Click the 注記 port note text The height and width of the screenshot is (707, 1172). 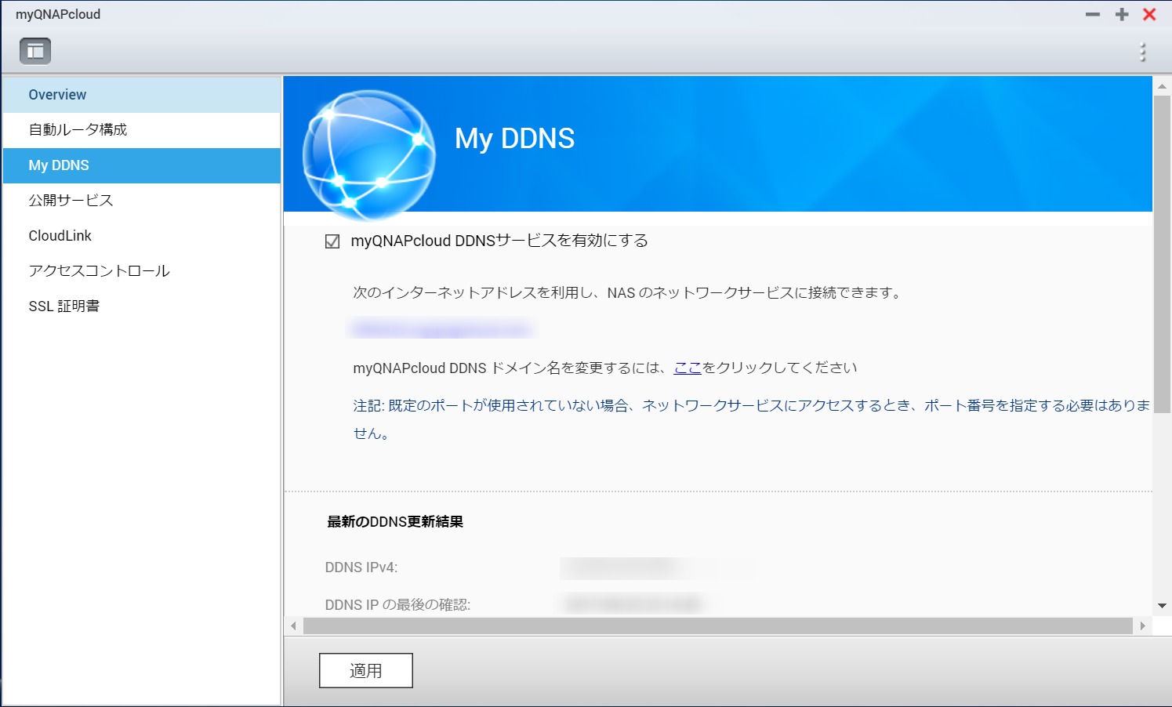point(751,419)
